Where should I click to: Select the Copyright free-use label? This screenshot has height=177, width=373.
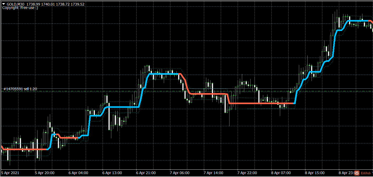[x=20, y=8]
